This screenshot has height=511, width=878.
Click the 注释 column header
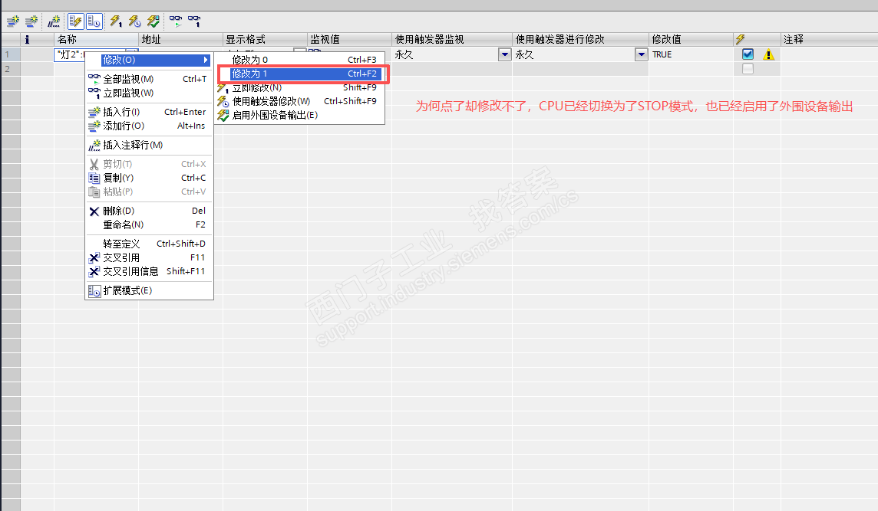(x=829, y=39)
